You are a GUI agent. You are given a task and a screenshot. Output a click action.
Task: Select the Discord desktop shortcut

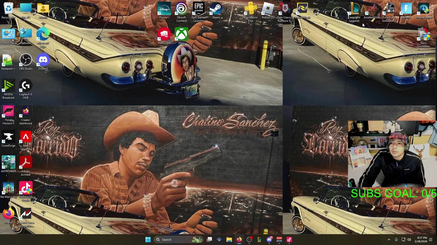click(x=43, y=62)
